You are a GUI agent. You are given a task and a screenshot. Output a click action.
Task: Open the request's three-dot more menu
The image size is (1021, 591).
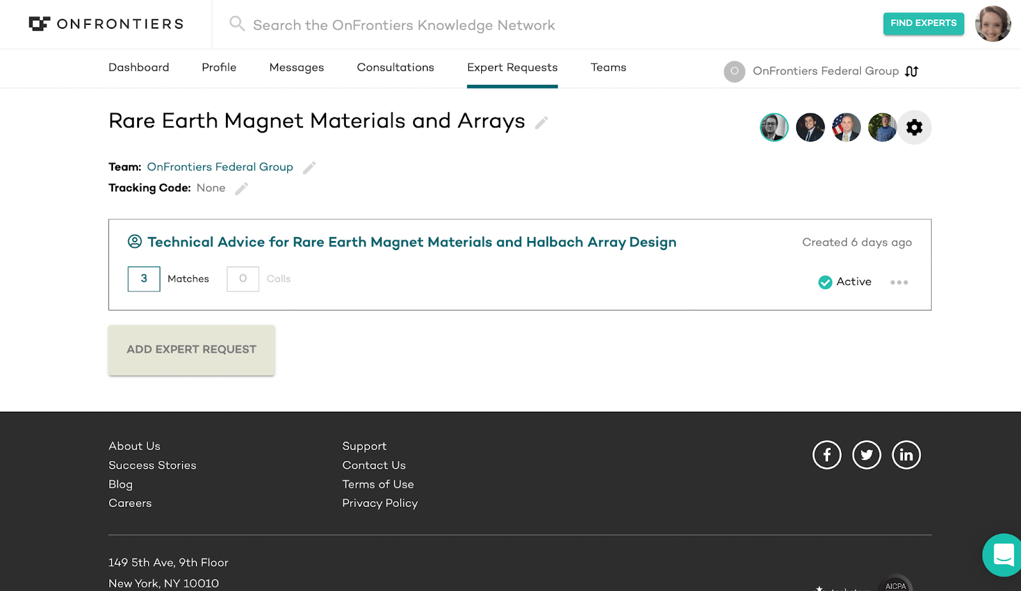(x=899, y=282)
